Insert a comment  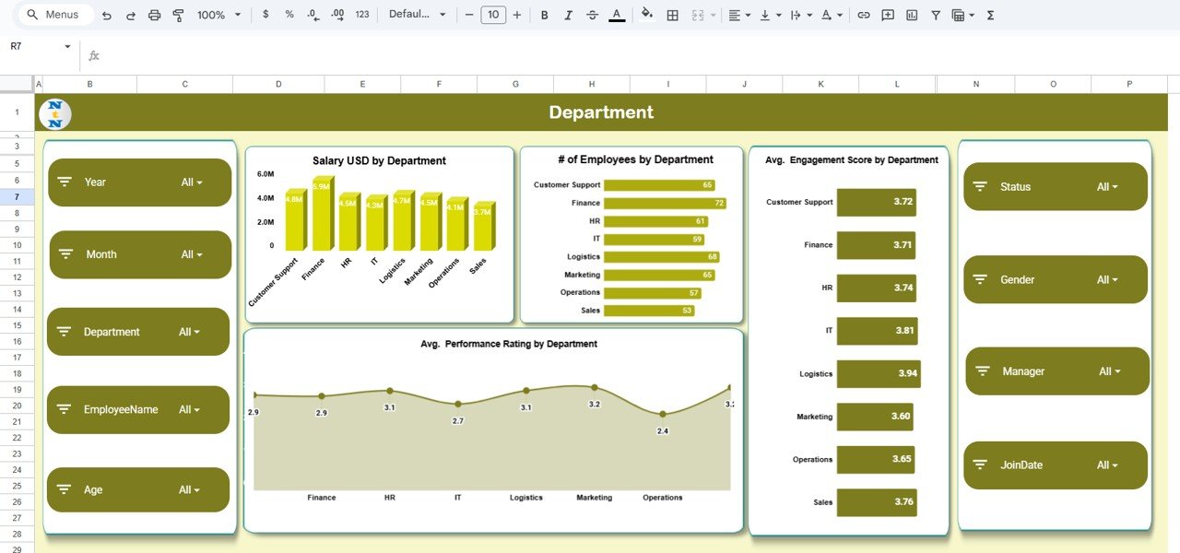[888, 15]
